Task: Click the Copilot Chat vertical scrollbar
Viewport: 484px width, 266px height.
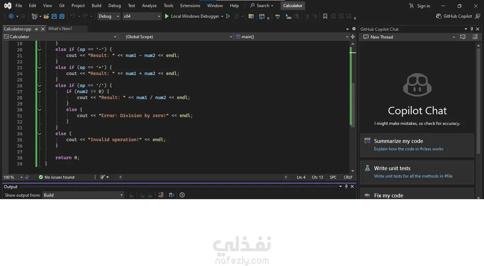Action: pos(479,101)
